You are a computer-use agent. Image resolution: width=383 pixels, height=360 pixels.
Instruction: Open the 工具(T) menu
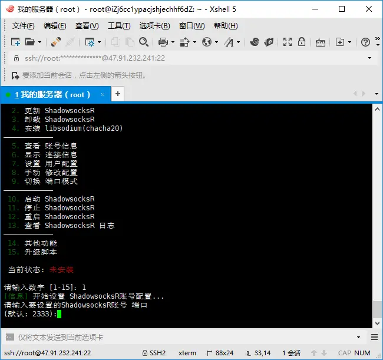tap(119, 26)
